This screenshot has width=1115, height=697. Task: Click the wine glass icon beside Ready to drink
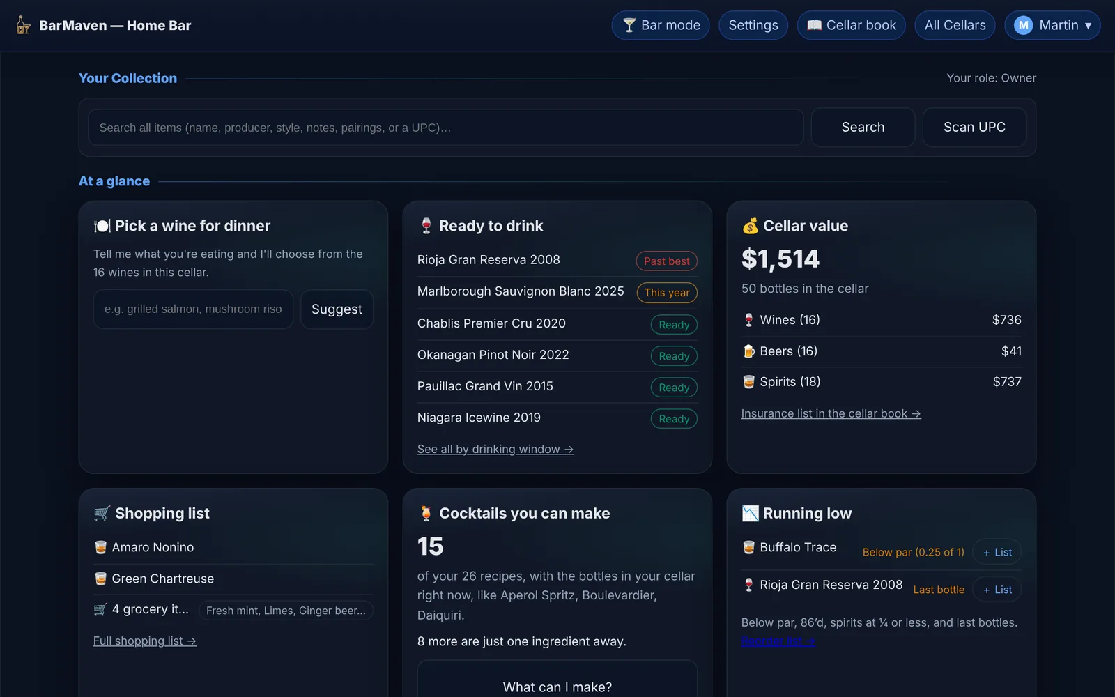click(x=426, y=226)
